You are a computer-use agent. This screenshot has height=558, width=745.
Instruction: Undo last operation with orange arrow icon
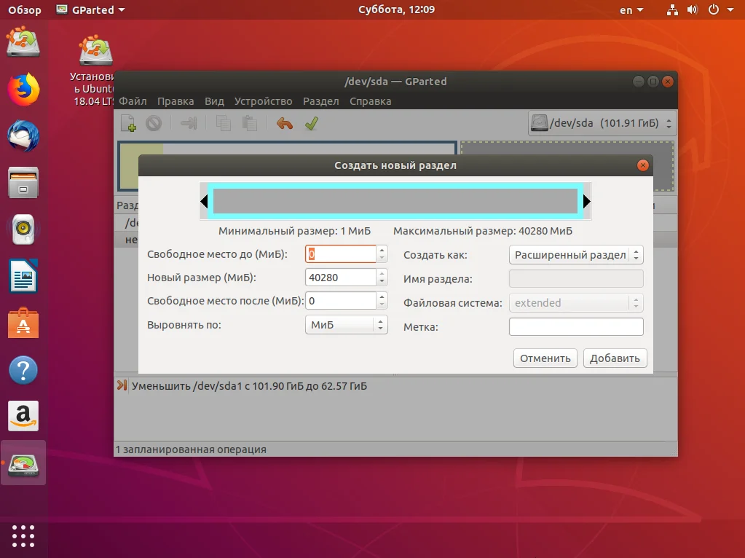[285, 124]
